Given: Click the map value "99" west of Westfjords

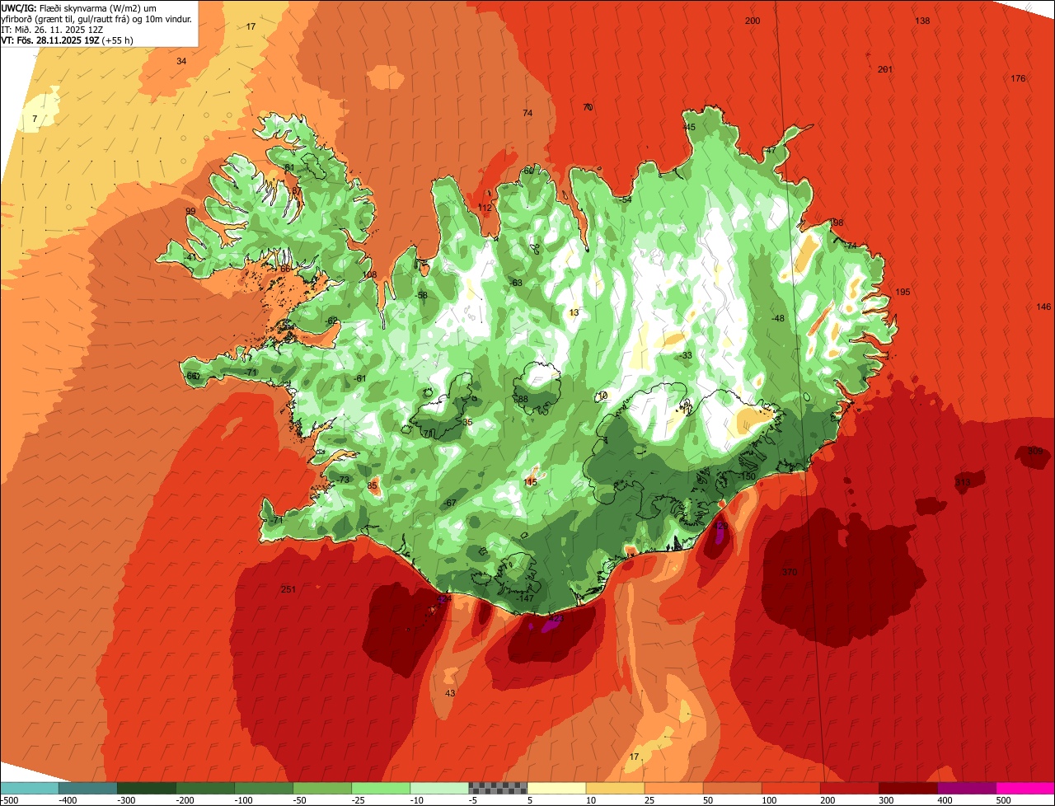Looking at the screenshot, I should pos(190,212).
